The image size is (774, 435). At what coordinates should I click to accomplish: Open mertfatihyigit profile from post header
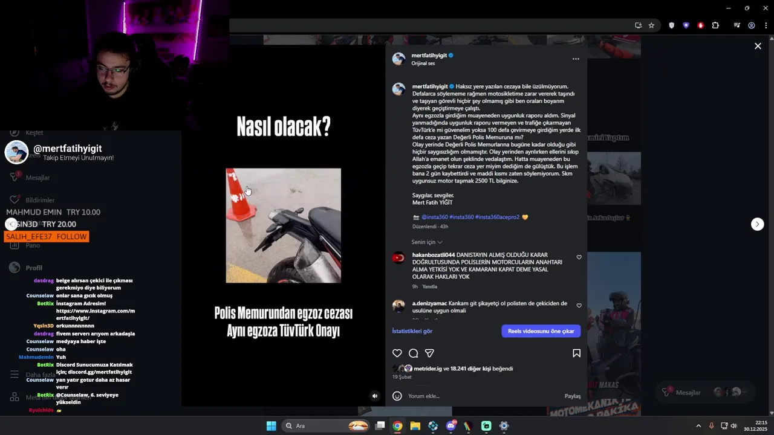[x=429, y=55]
